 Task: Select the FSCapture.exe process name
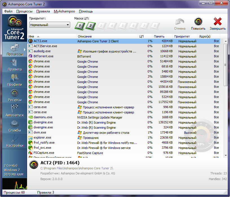pos(44,153)
